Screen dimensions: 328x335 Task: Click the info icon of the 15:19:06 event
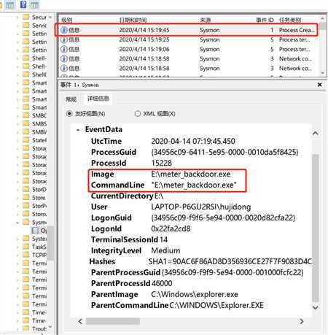(64, 49)
